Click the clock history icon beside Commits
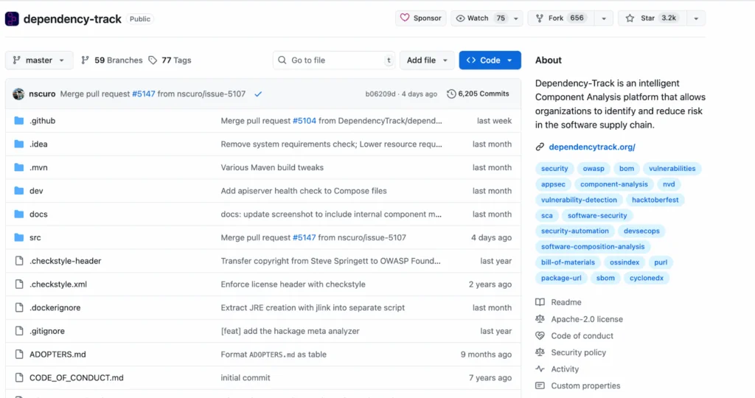 tap(451, 94)
